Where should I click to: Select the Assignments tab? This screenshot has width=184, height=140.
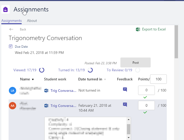pyautogui.click(x=11, y=21)
